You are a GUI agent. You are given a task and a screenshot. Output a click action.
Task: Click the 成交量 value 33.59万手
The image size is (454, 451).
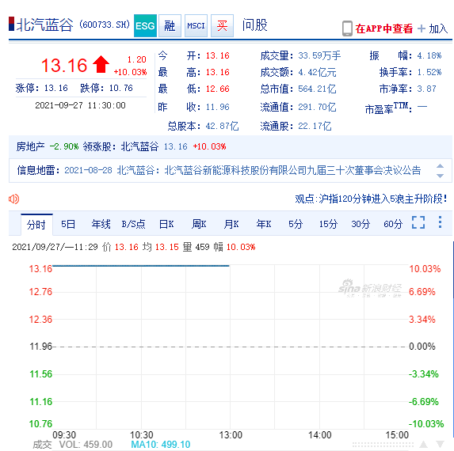(x=319, y=55)
